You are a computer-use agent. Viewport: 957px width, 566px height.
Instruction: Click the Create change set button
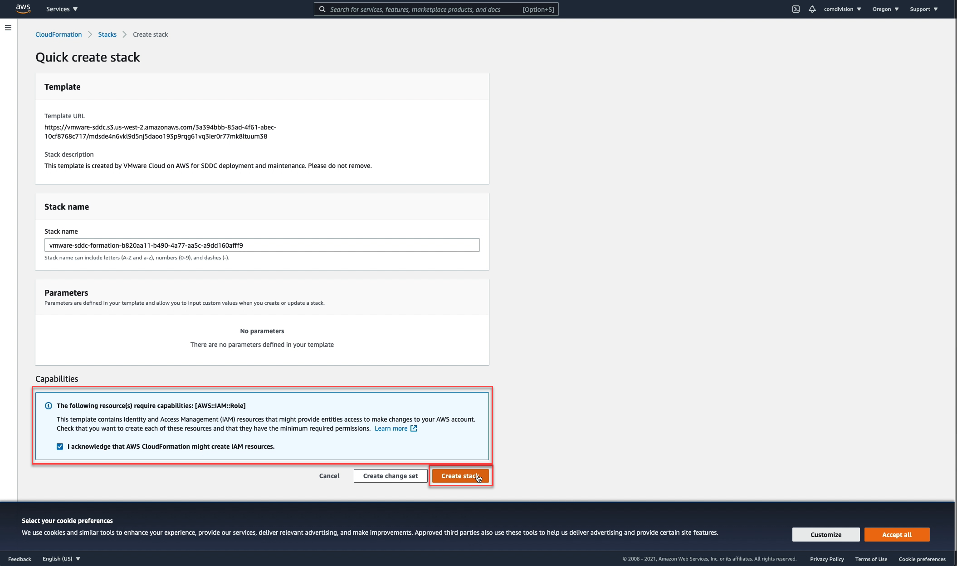(x=391, y=476)
